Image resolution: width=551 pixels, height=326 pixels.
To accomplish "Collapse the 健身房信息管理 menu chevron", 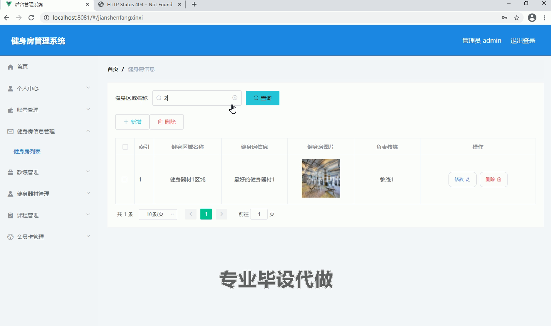I will tap(88, 131).
